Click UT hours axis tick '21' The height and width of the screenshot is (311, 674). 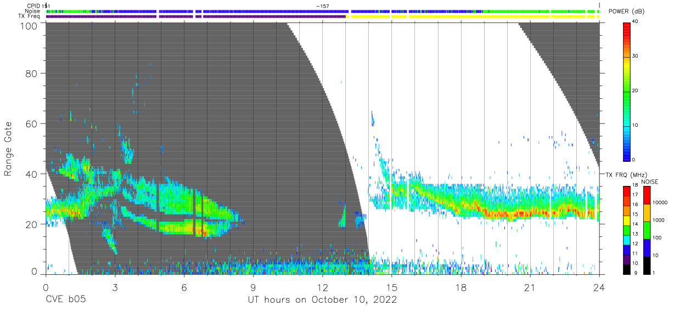click(530, 287)
